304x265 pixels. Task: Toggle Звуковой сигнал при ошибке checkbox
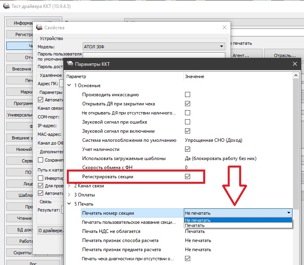pyautogui.click(x=188, y=122)
